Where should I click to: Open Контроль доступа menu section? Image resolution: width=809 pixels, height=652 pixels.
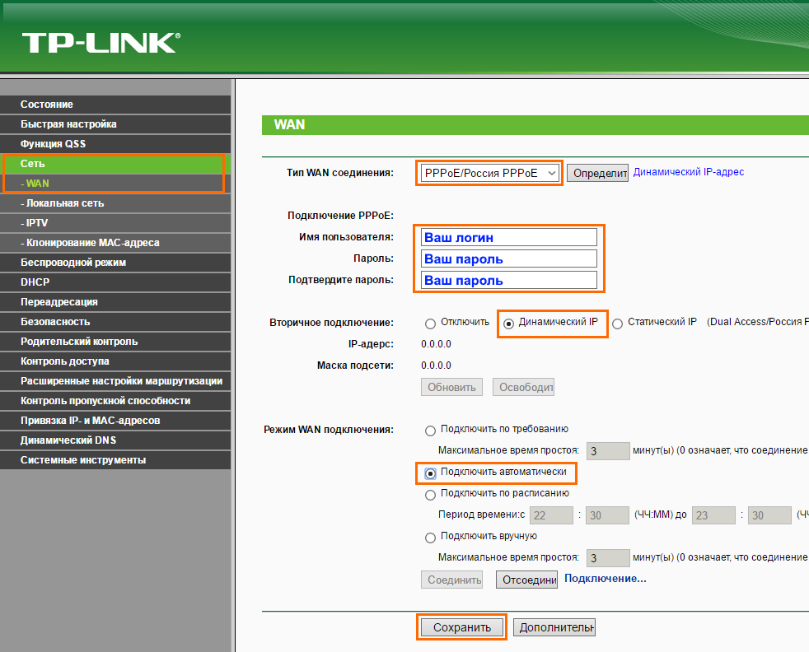coord(115,361)
